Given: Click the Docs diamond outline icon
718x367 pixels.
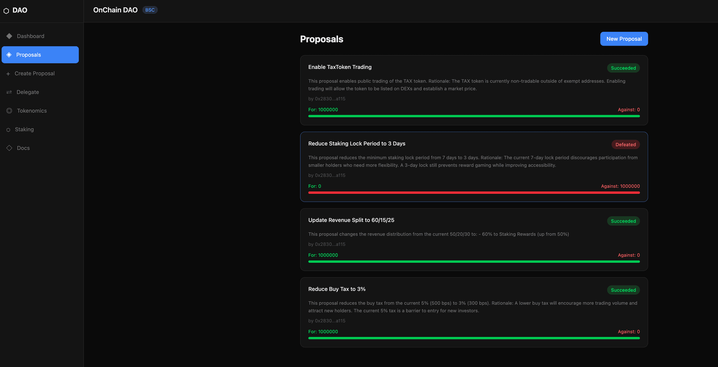Looking at the screenshot, I should point(9,148).
